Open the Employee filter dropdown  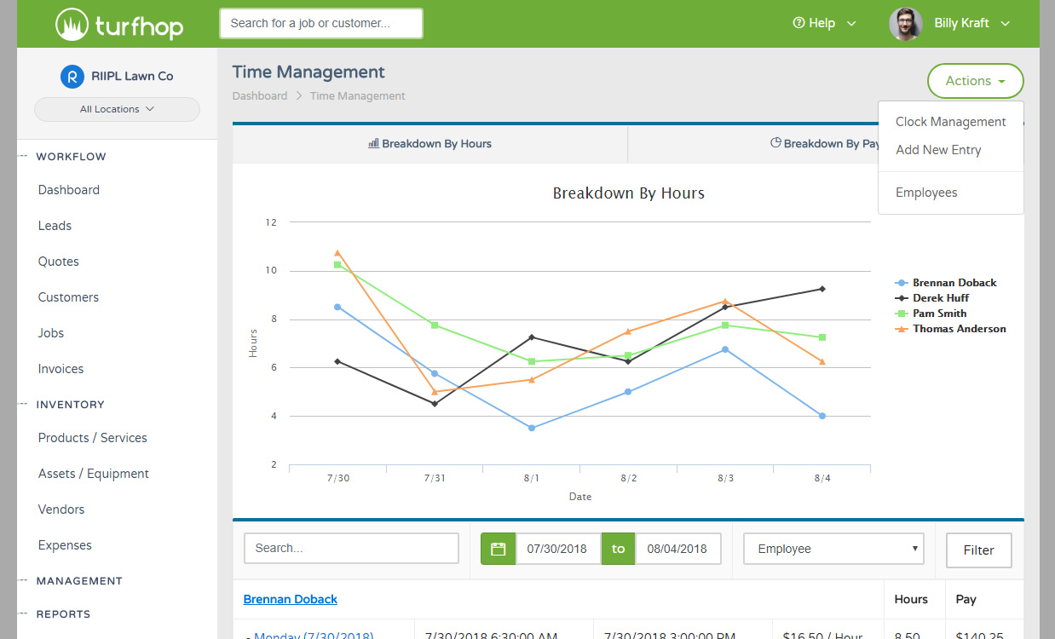coord(833,549)
